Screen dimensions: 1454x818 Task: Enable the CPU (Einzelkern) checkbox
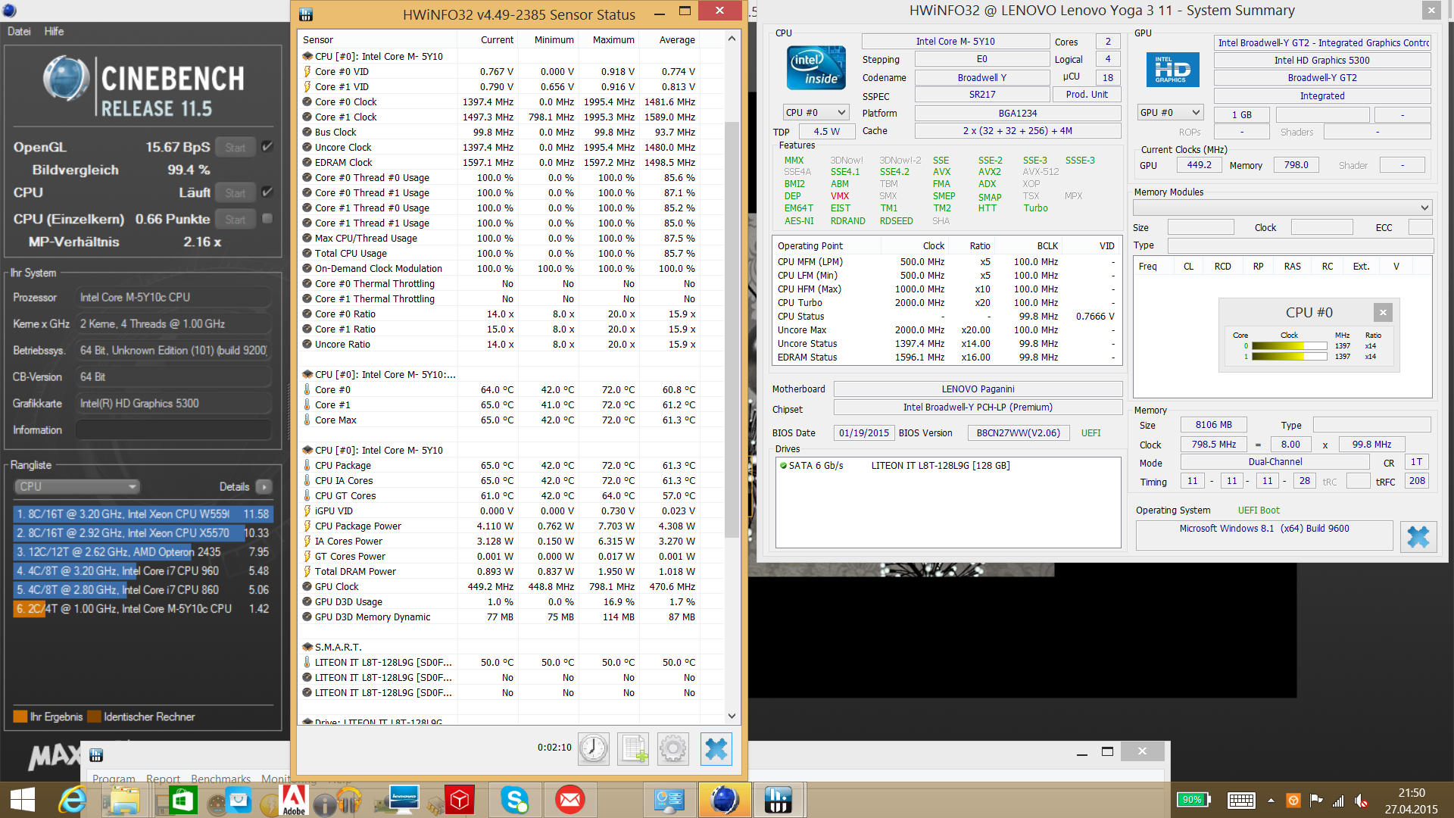(267, 219)
